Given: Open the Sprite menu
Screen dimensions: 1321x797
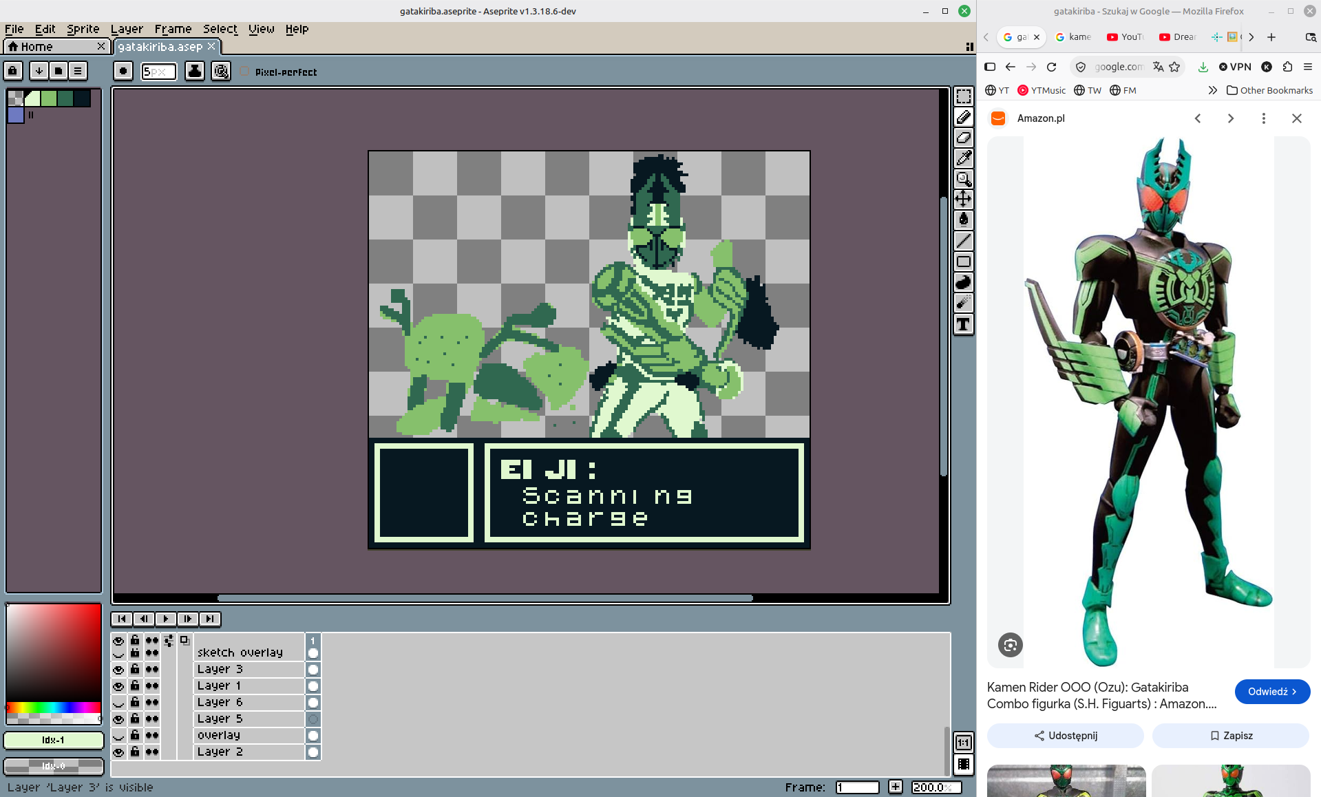Looking at the screenshot, I should 83,29.
